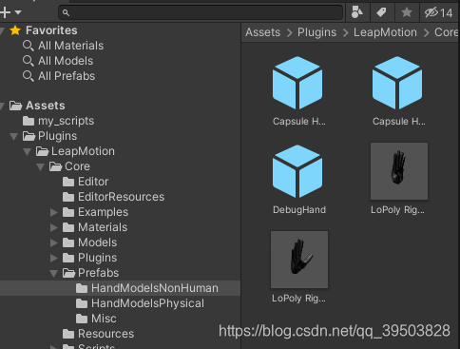Click the Examples folder icon
The image size is (460, 349).
point(68,212)
